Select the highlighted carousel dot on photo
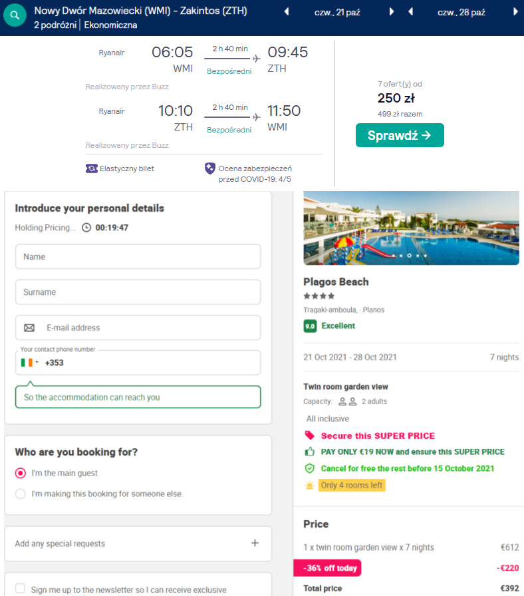Image resolution: width=524 pixels, height=596 pixels. coord(410,256)
